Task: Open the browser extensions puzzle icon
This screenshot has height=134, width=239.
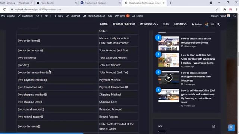Action: pos(224,9)
